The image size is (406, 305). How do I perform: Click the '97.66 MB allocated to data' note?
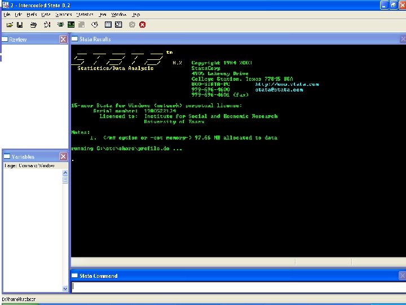pyautogui.click(x=236, y=138)
